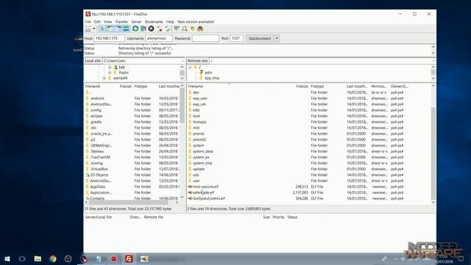Select the .gradle local folder
Screen dimensions: 471x265
(x=96, y=122)
